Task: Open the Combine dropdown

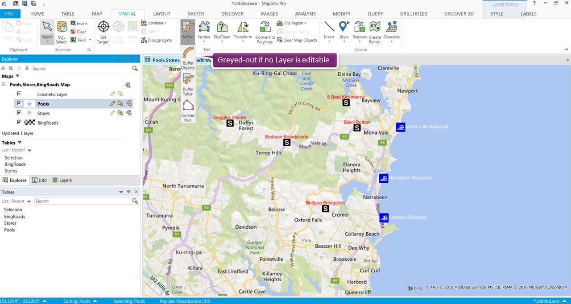Action: (153, 23)
